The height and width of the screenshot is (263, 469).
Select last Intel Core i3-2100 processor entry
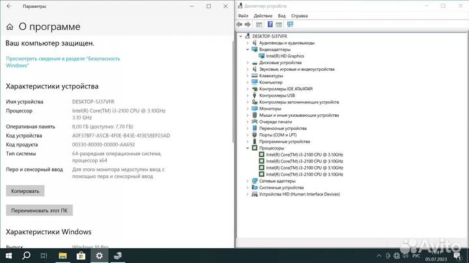tap(304, 174)
